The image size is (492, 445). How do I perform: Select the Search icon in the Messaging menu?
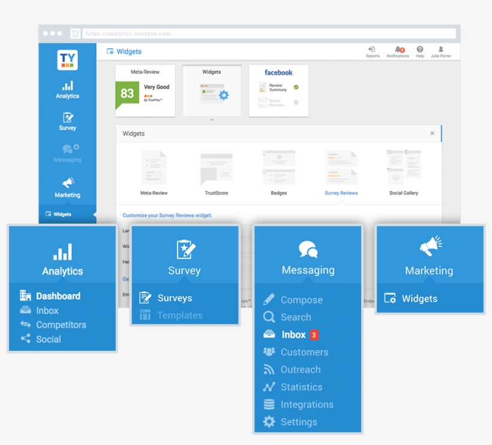(270, 317)
